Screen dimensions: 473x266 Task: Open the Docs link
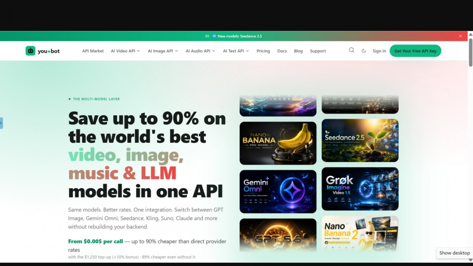click(x=282, y=51)
